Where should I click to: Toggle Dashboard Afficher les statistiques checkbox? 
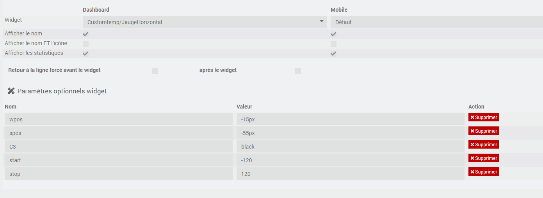pos(85,54)
